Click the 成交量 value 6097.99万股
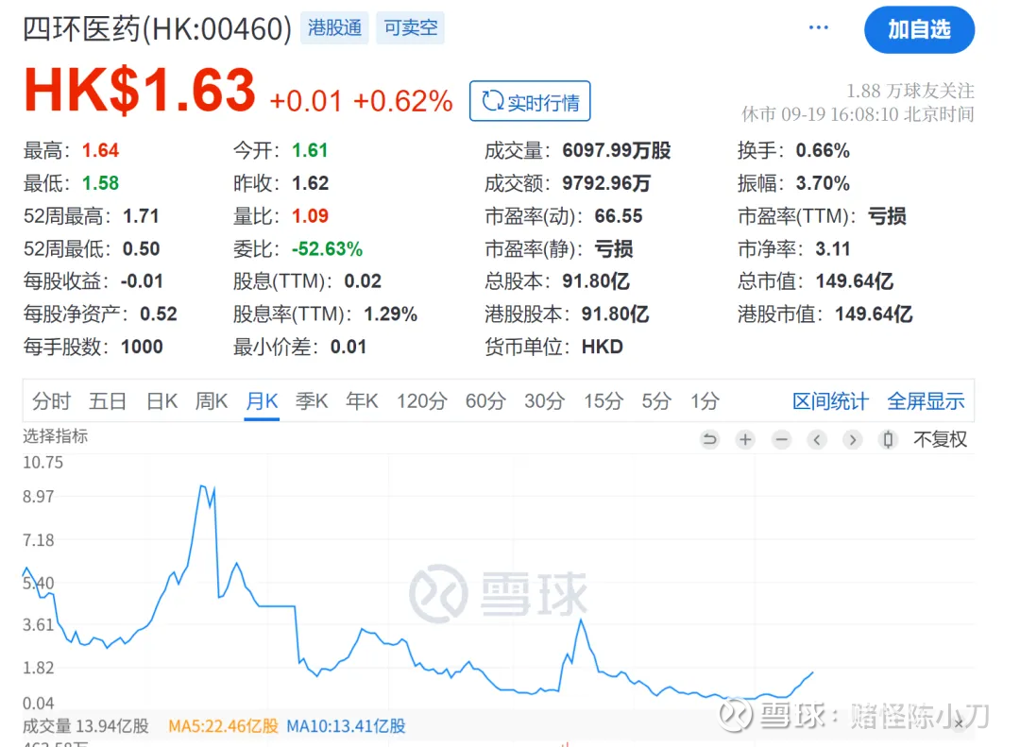The image size is (1020, 747). coord(617,150)
